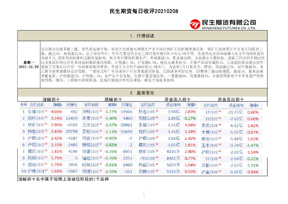Viewport: 288px width, 204px height.
Task: Click the M marker next to 沪金2106
Action: tap(220, 170)
